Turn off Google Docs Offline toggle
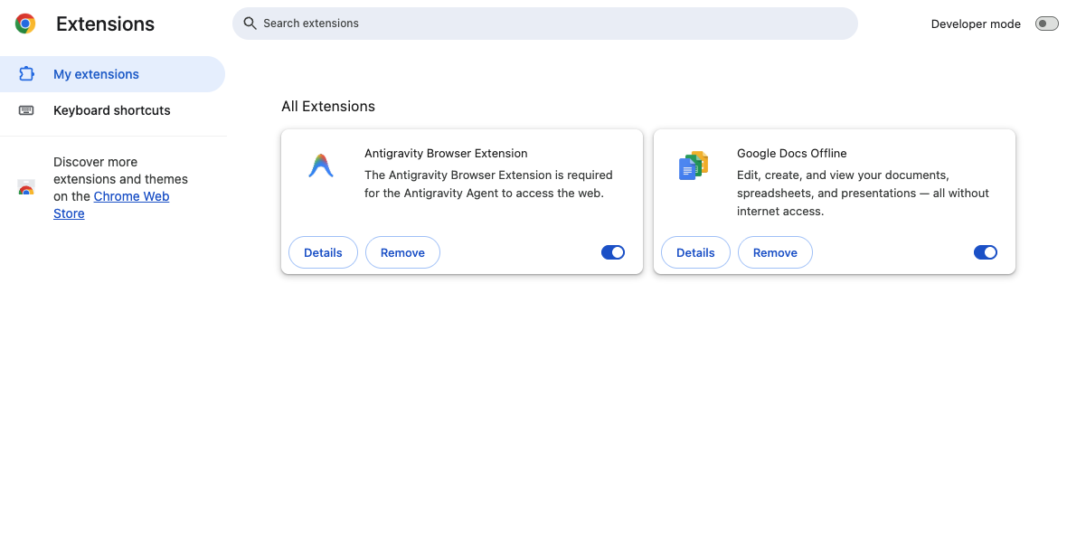This screenshot has height=558, width=1067. 985,252
